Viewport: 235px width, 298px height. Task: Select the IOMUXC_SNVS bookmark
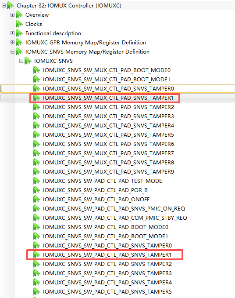coord(53,61)
